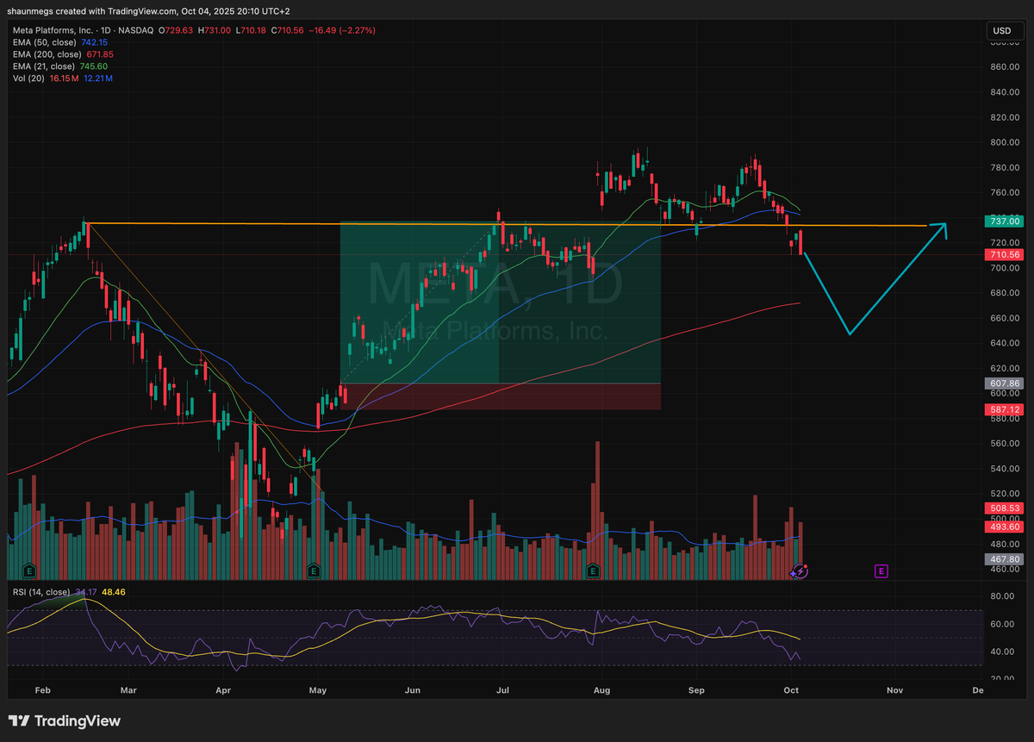Click the May label on the time axis
This screenshot has height=742, width=1034.
click(x=318, y=690)
